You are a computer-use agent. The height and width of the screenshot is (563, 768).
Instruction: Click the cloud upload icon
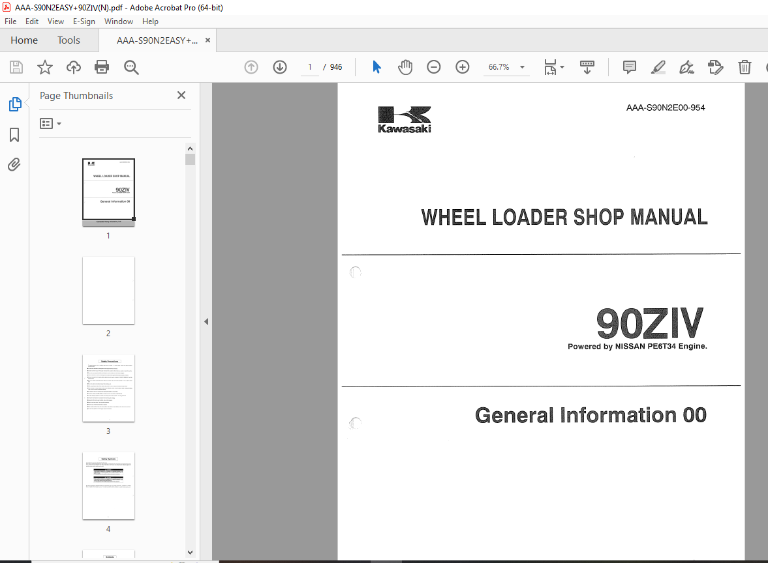(x=74, y=67)
